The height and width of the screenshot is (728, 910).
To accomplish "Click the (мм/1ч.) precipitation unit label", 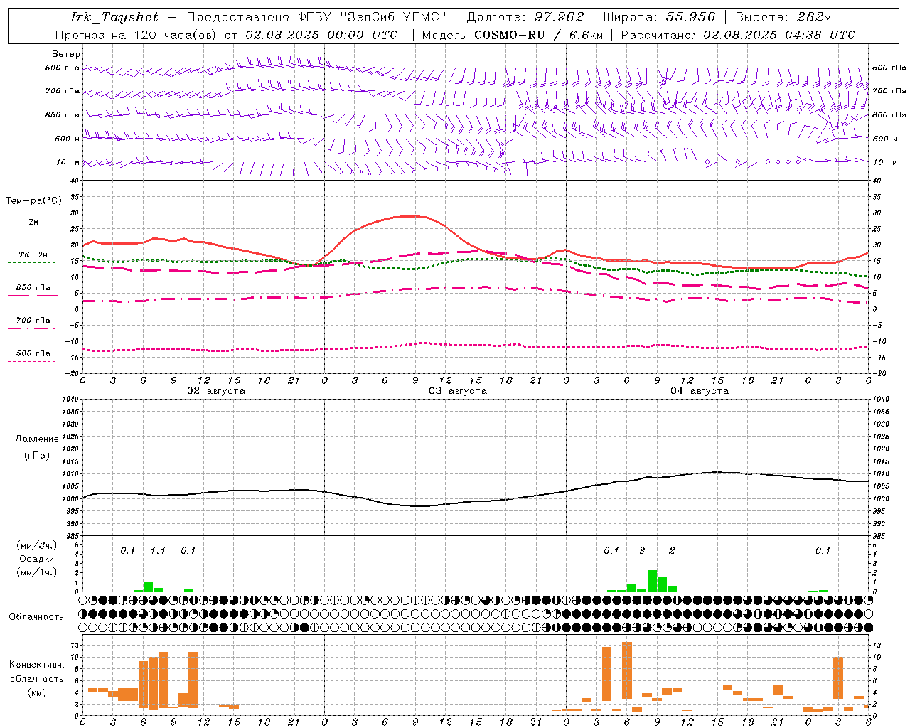I will click(x=37, y=572).
